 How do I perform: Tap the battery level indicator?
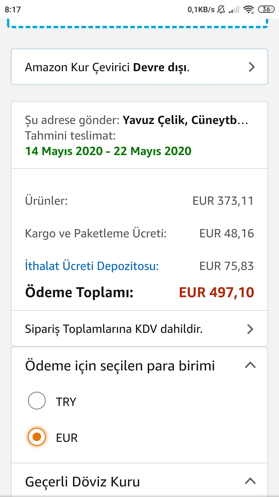[266, 10]
